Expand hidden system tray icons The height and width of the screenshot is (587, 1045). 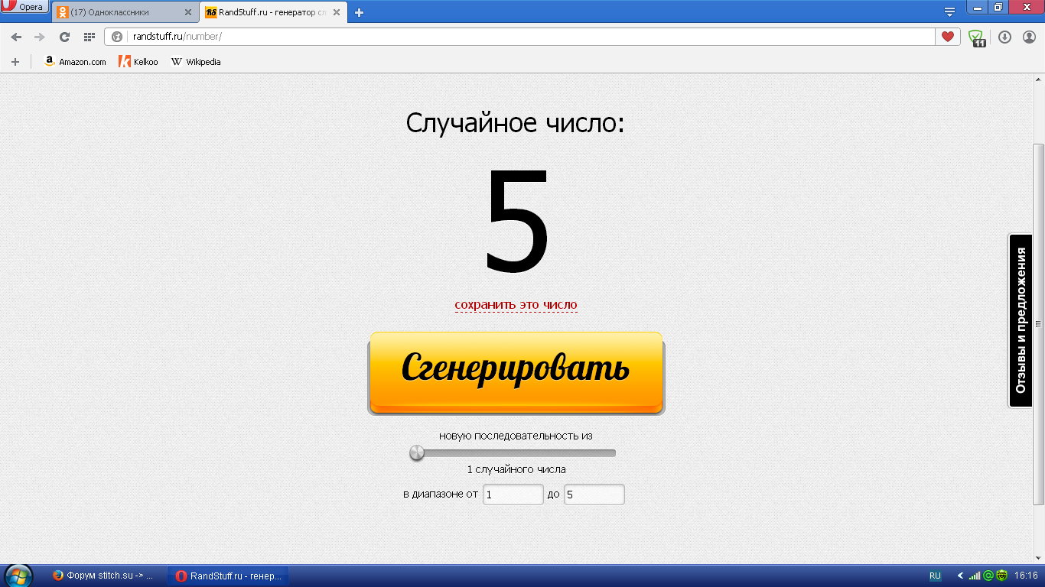(x=960, y=576)
